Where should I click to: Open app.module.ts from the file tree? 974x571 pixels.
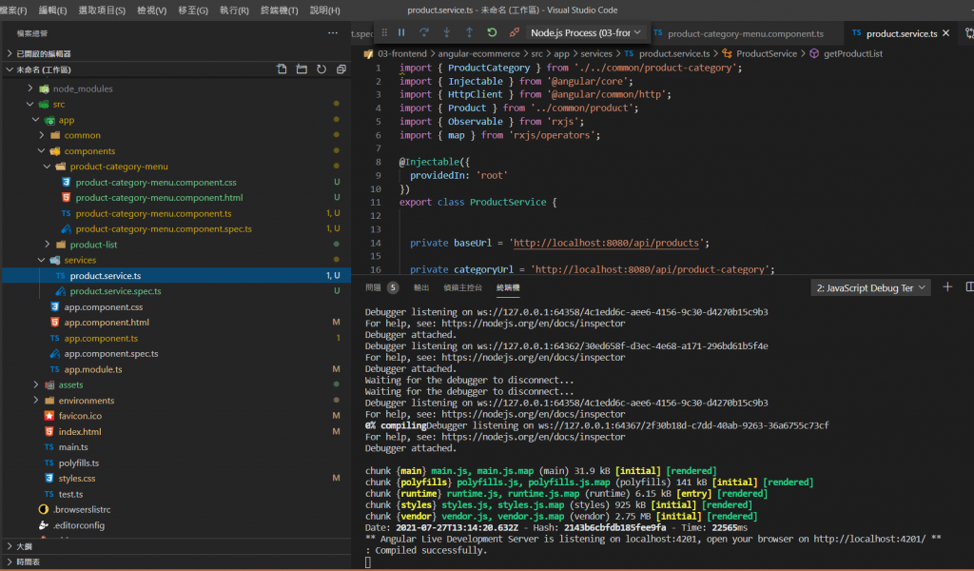click(93, 369)
